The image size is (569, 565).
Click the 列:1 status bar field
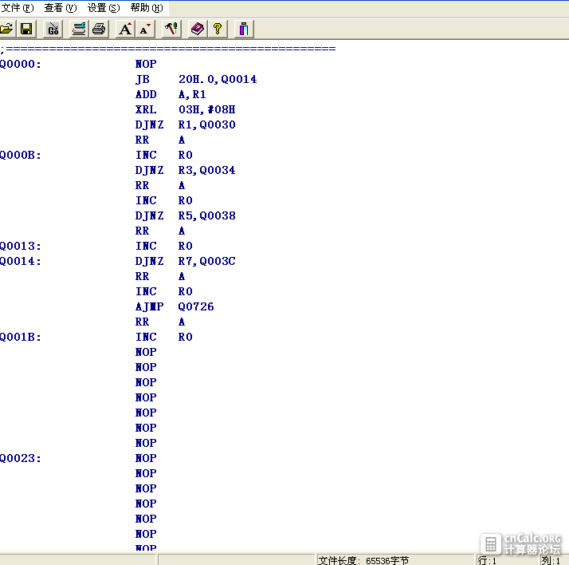[553, 560]
